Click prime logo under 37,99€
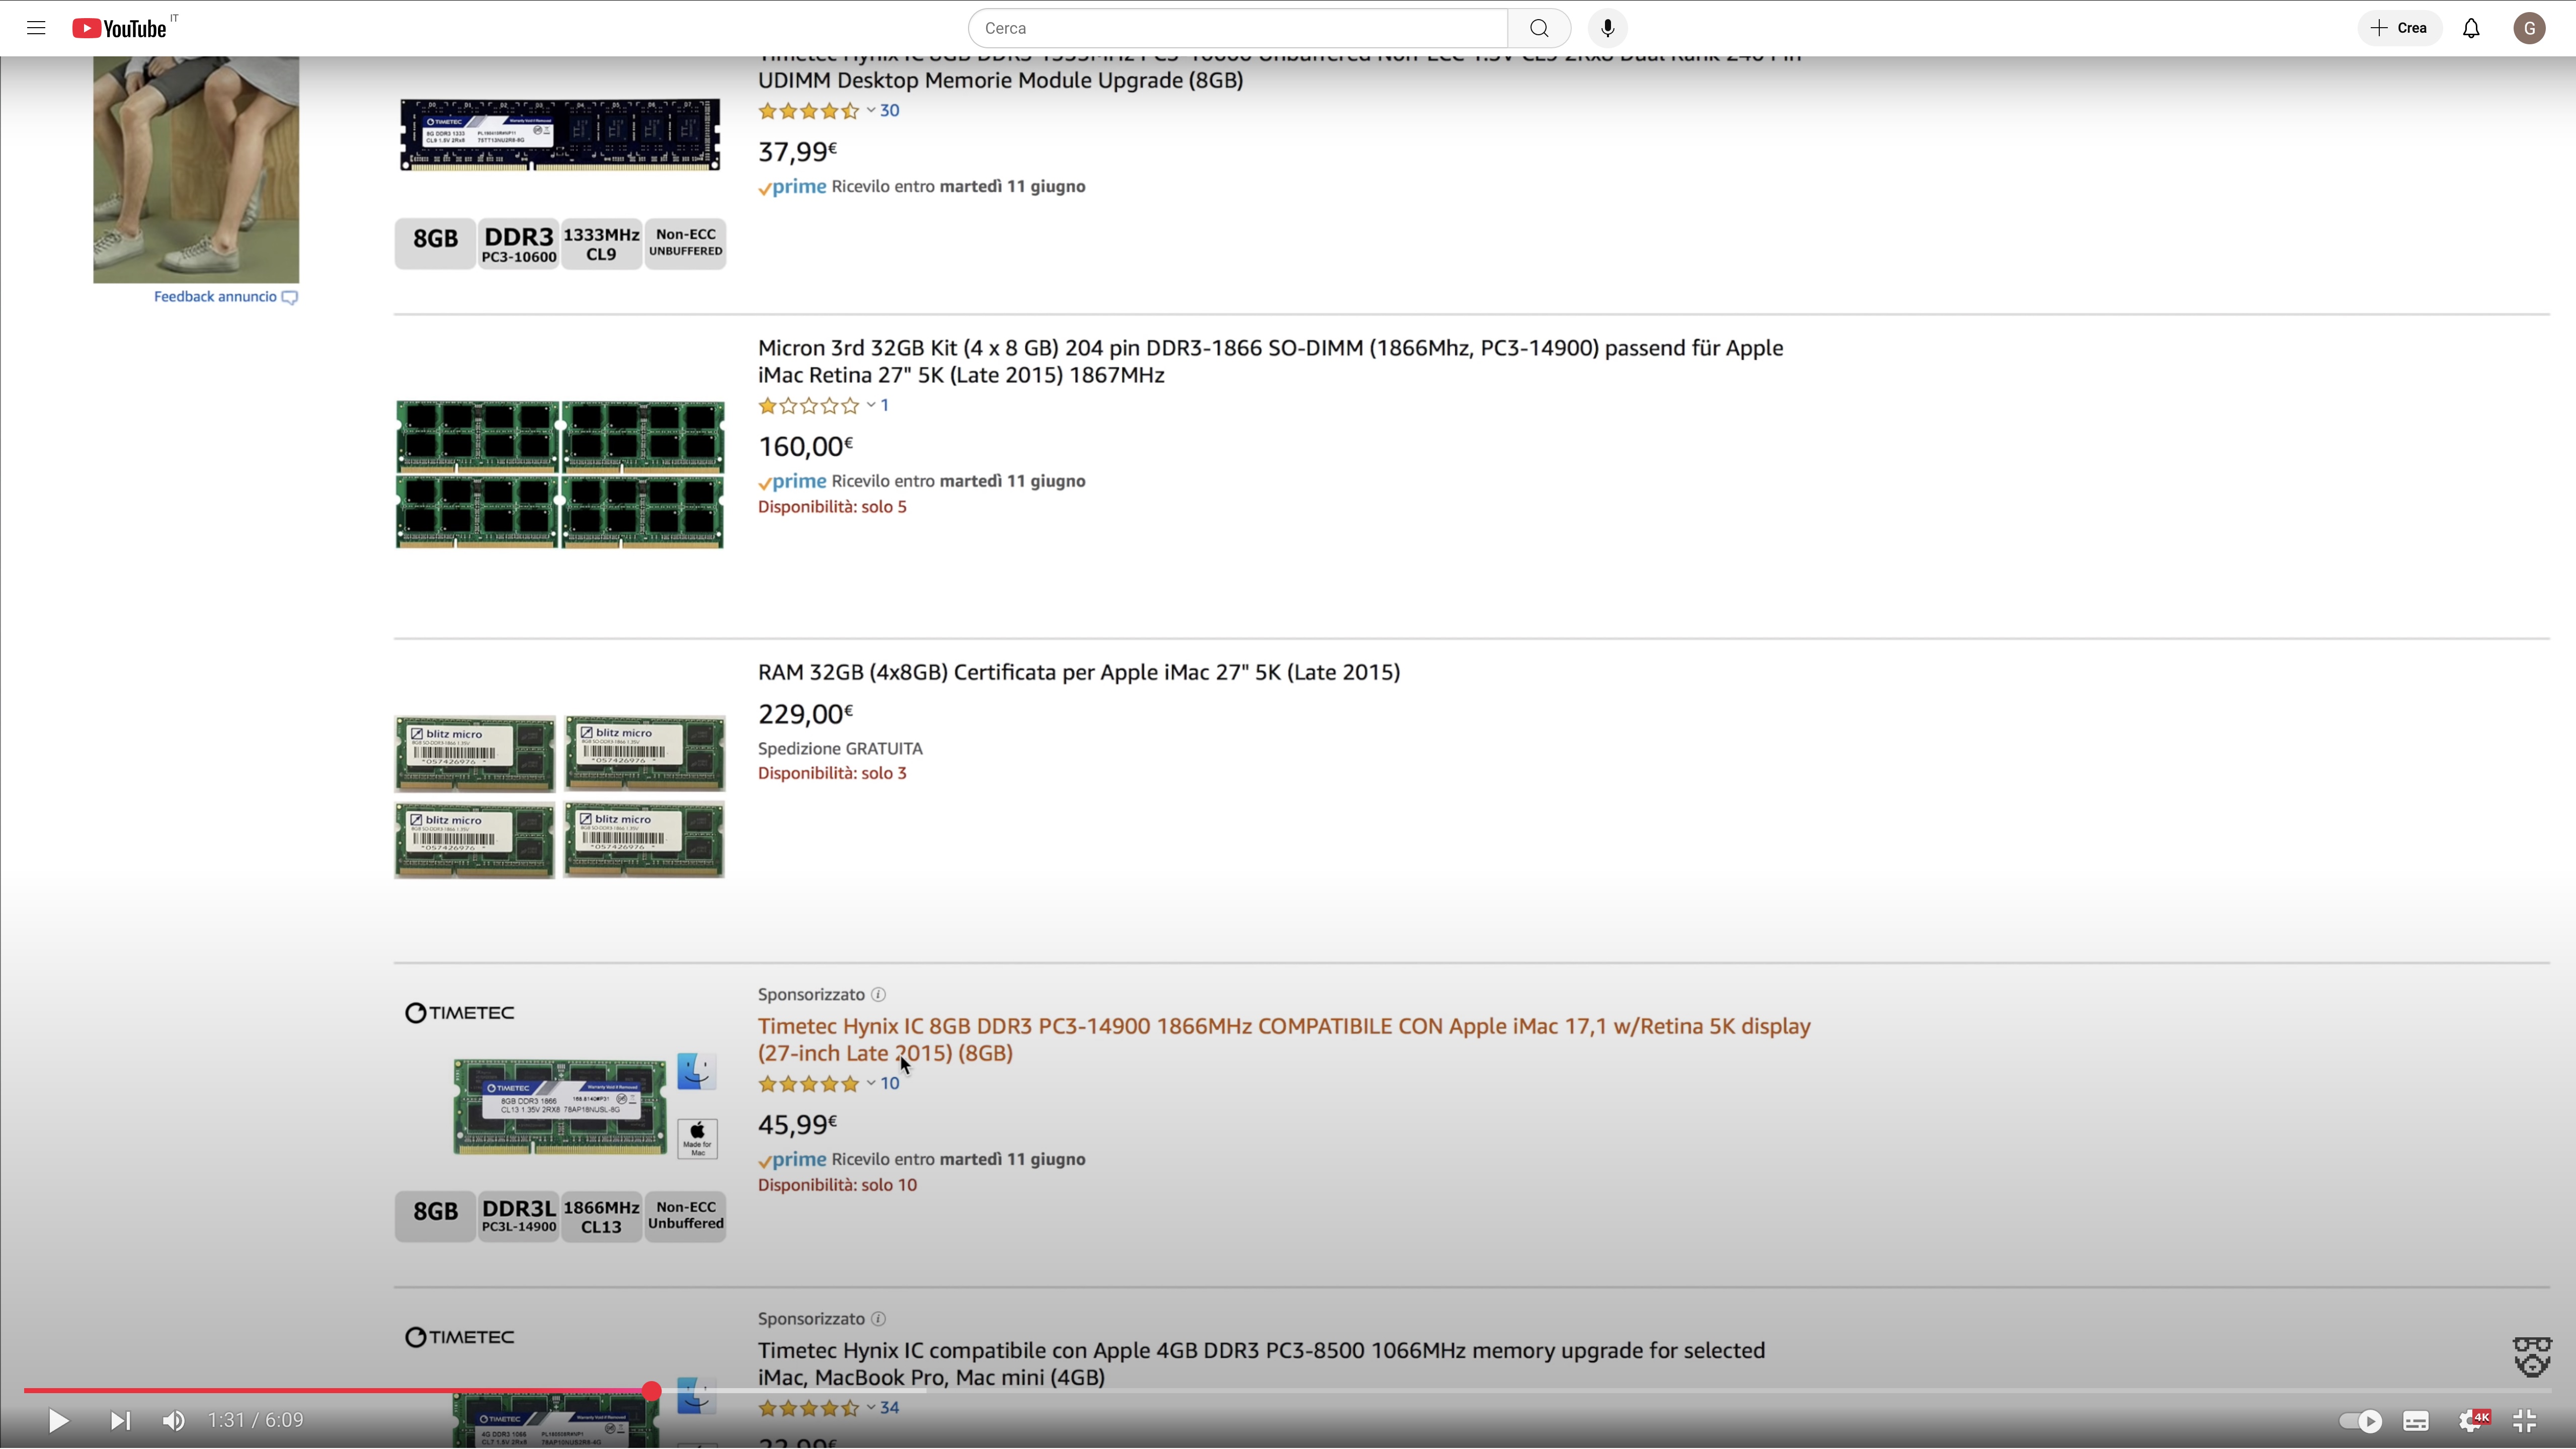This screenshot has width=2576, height=1449. (792, 187)
